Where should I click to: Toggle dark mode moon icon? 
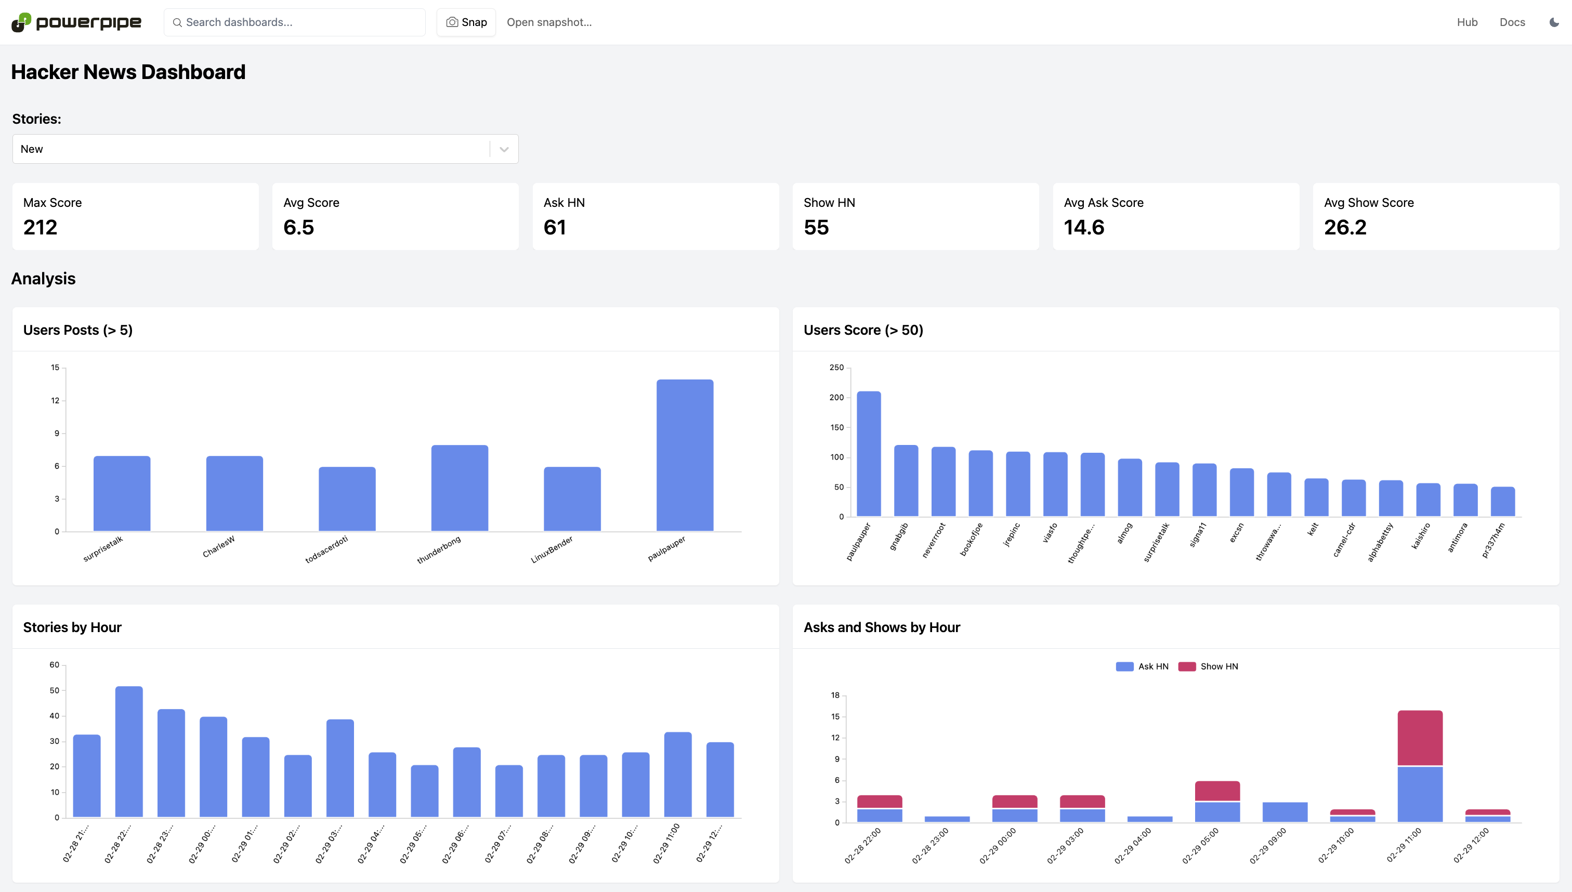pos(1554,22)
